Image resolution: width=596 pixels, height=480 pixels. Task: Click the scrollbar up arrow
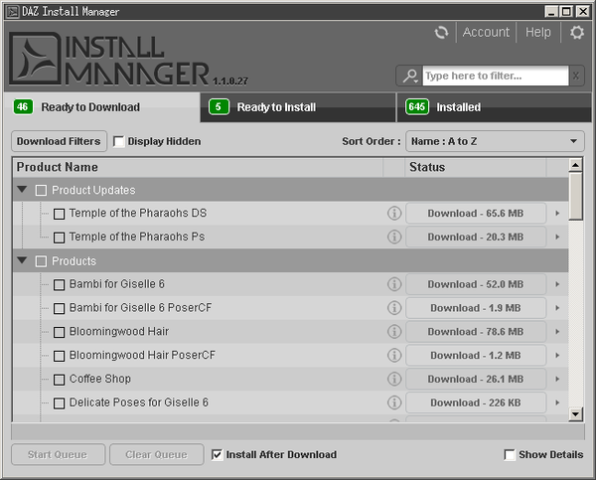(x=575, y=165)
